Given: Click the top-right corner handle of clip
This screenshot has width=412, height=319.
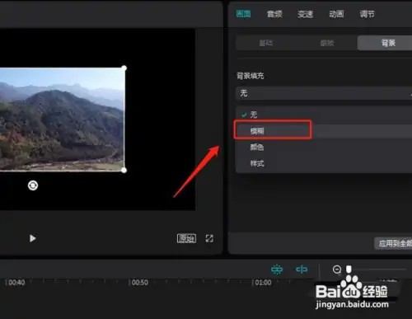Looking at the screenshot, I should click(124, 68).
